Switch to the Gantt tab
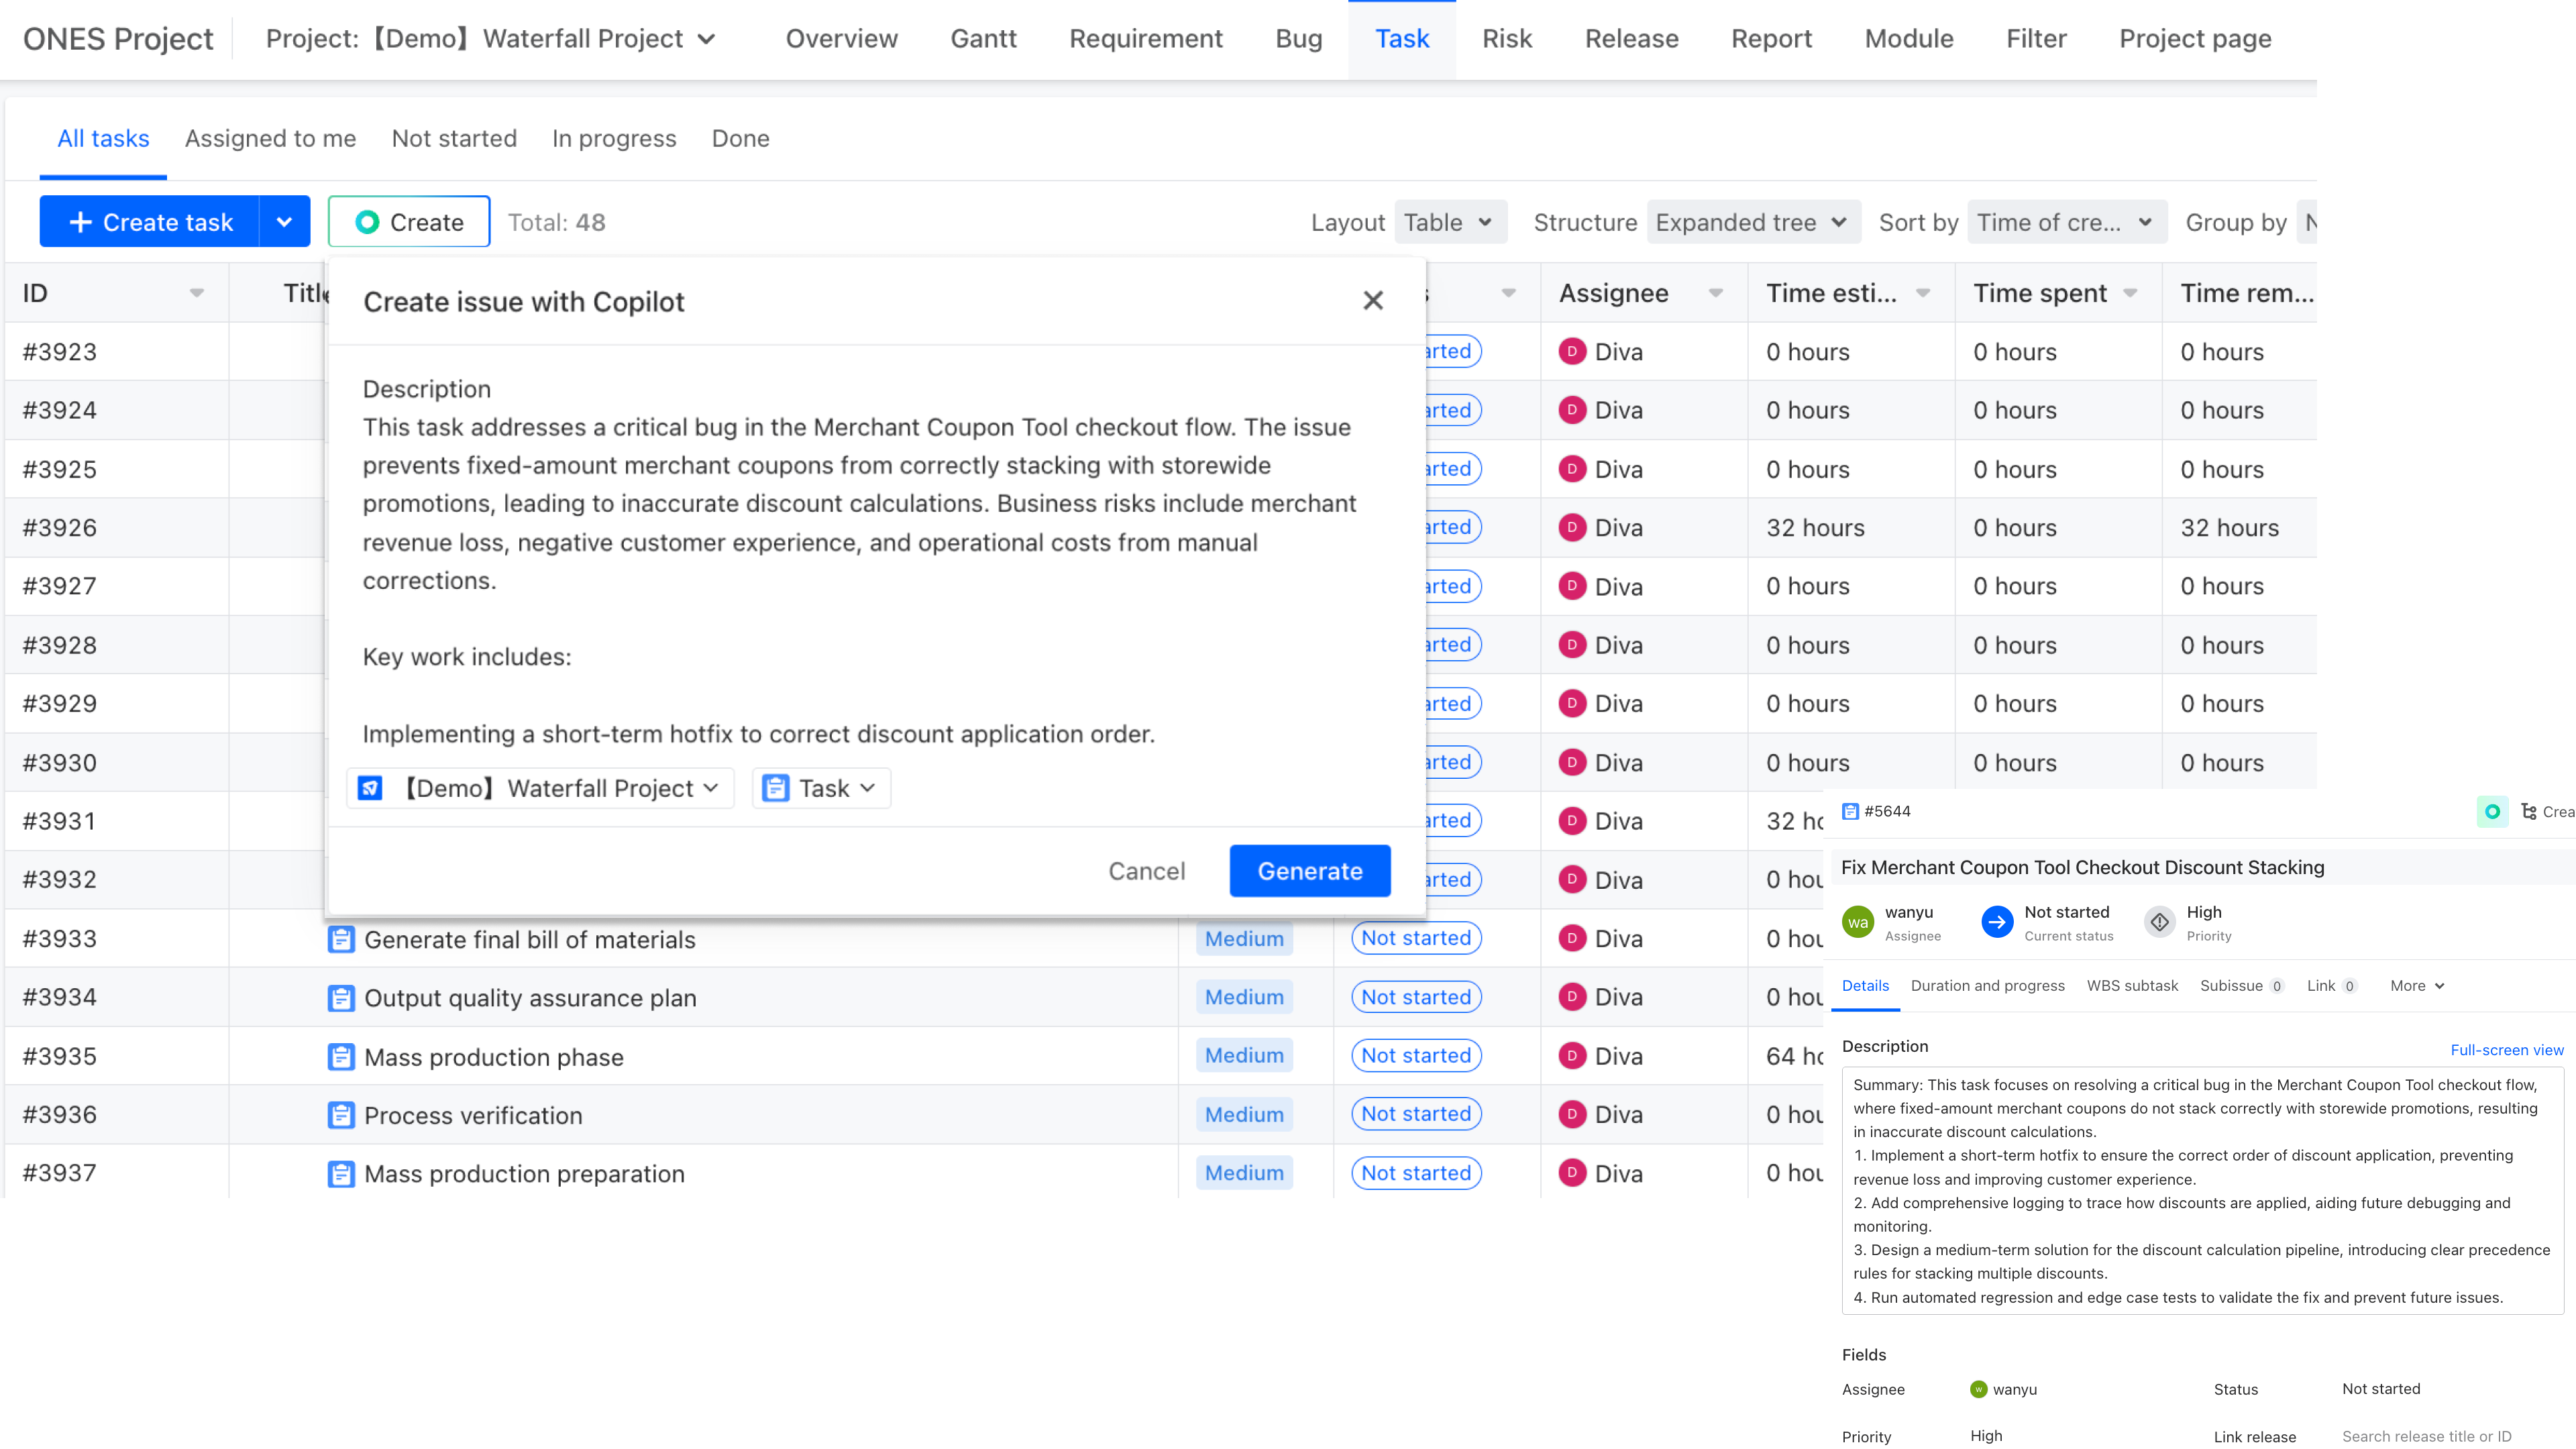This screenshot has width=2576, height=1449. pos(983,39)
